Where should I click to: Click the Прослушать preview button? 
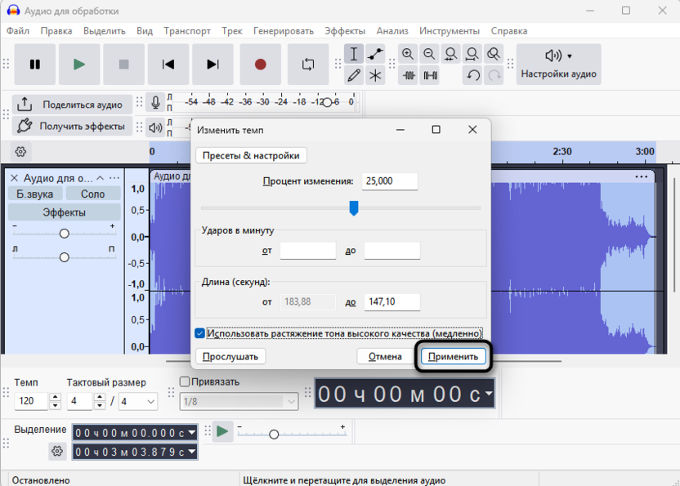click(x=230, y=356)
